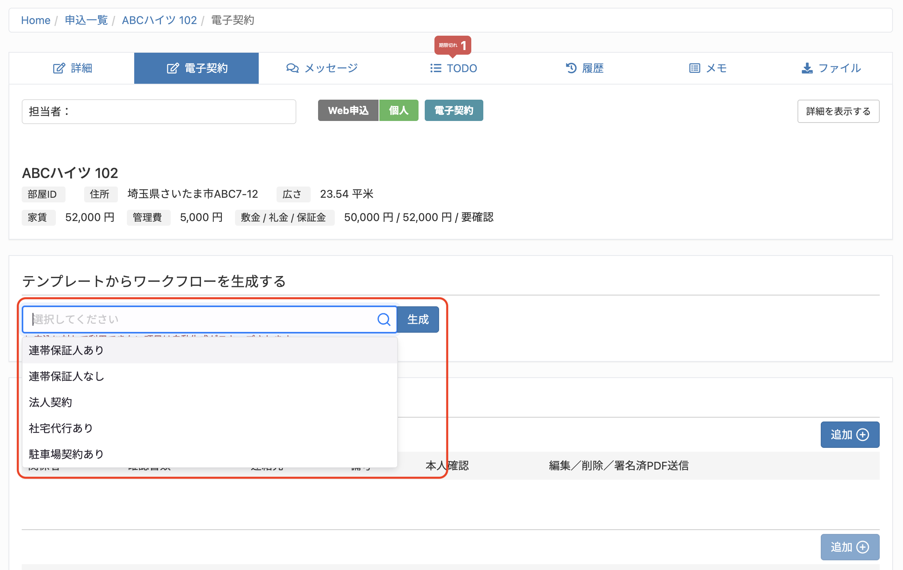Open the メッセージ tab
Viewport: 903px width, 570px height.
322,68
